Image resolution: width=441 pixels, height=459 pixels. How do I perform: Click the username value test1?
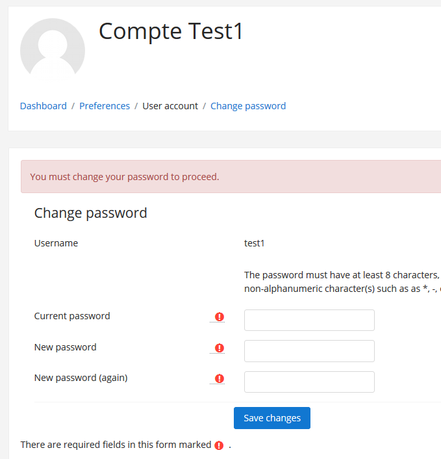254,243
